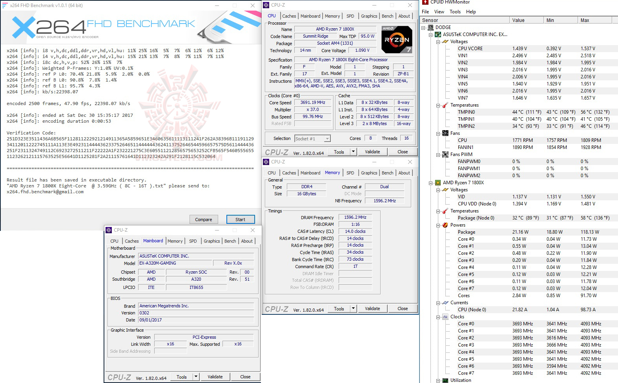Screen dimensions: 618x383
Task: Click the Utilization icon in HWMonitor tree
Action: click(445, 380)
